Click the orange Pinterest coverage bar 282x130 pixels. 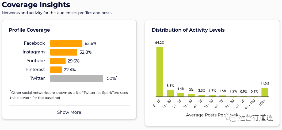(56, 70)
